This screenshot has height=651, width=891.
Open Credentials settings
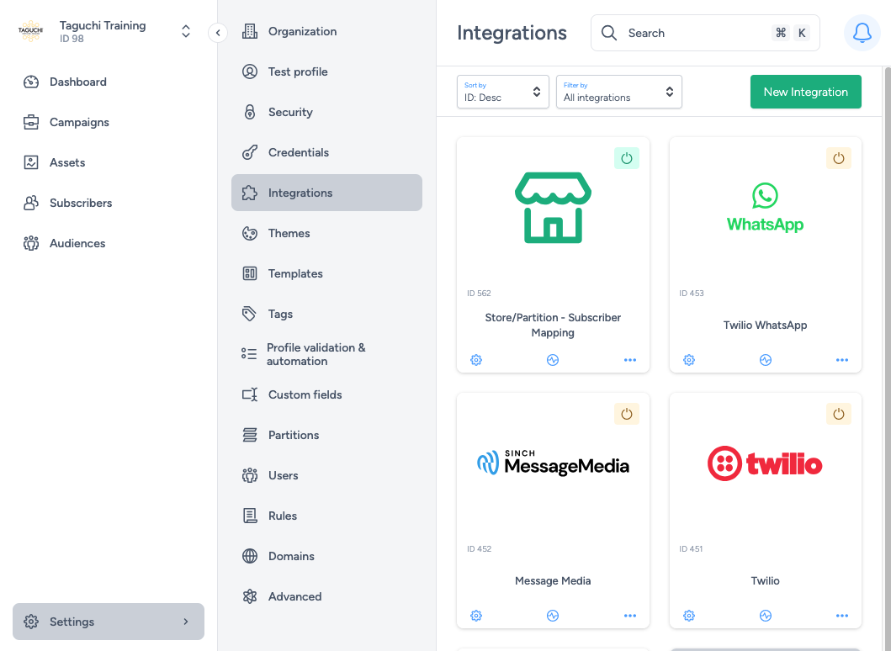326,152
